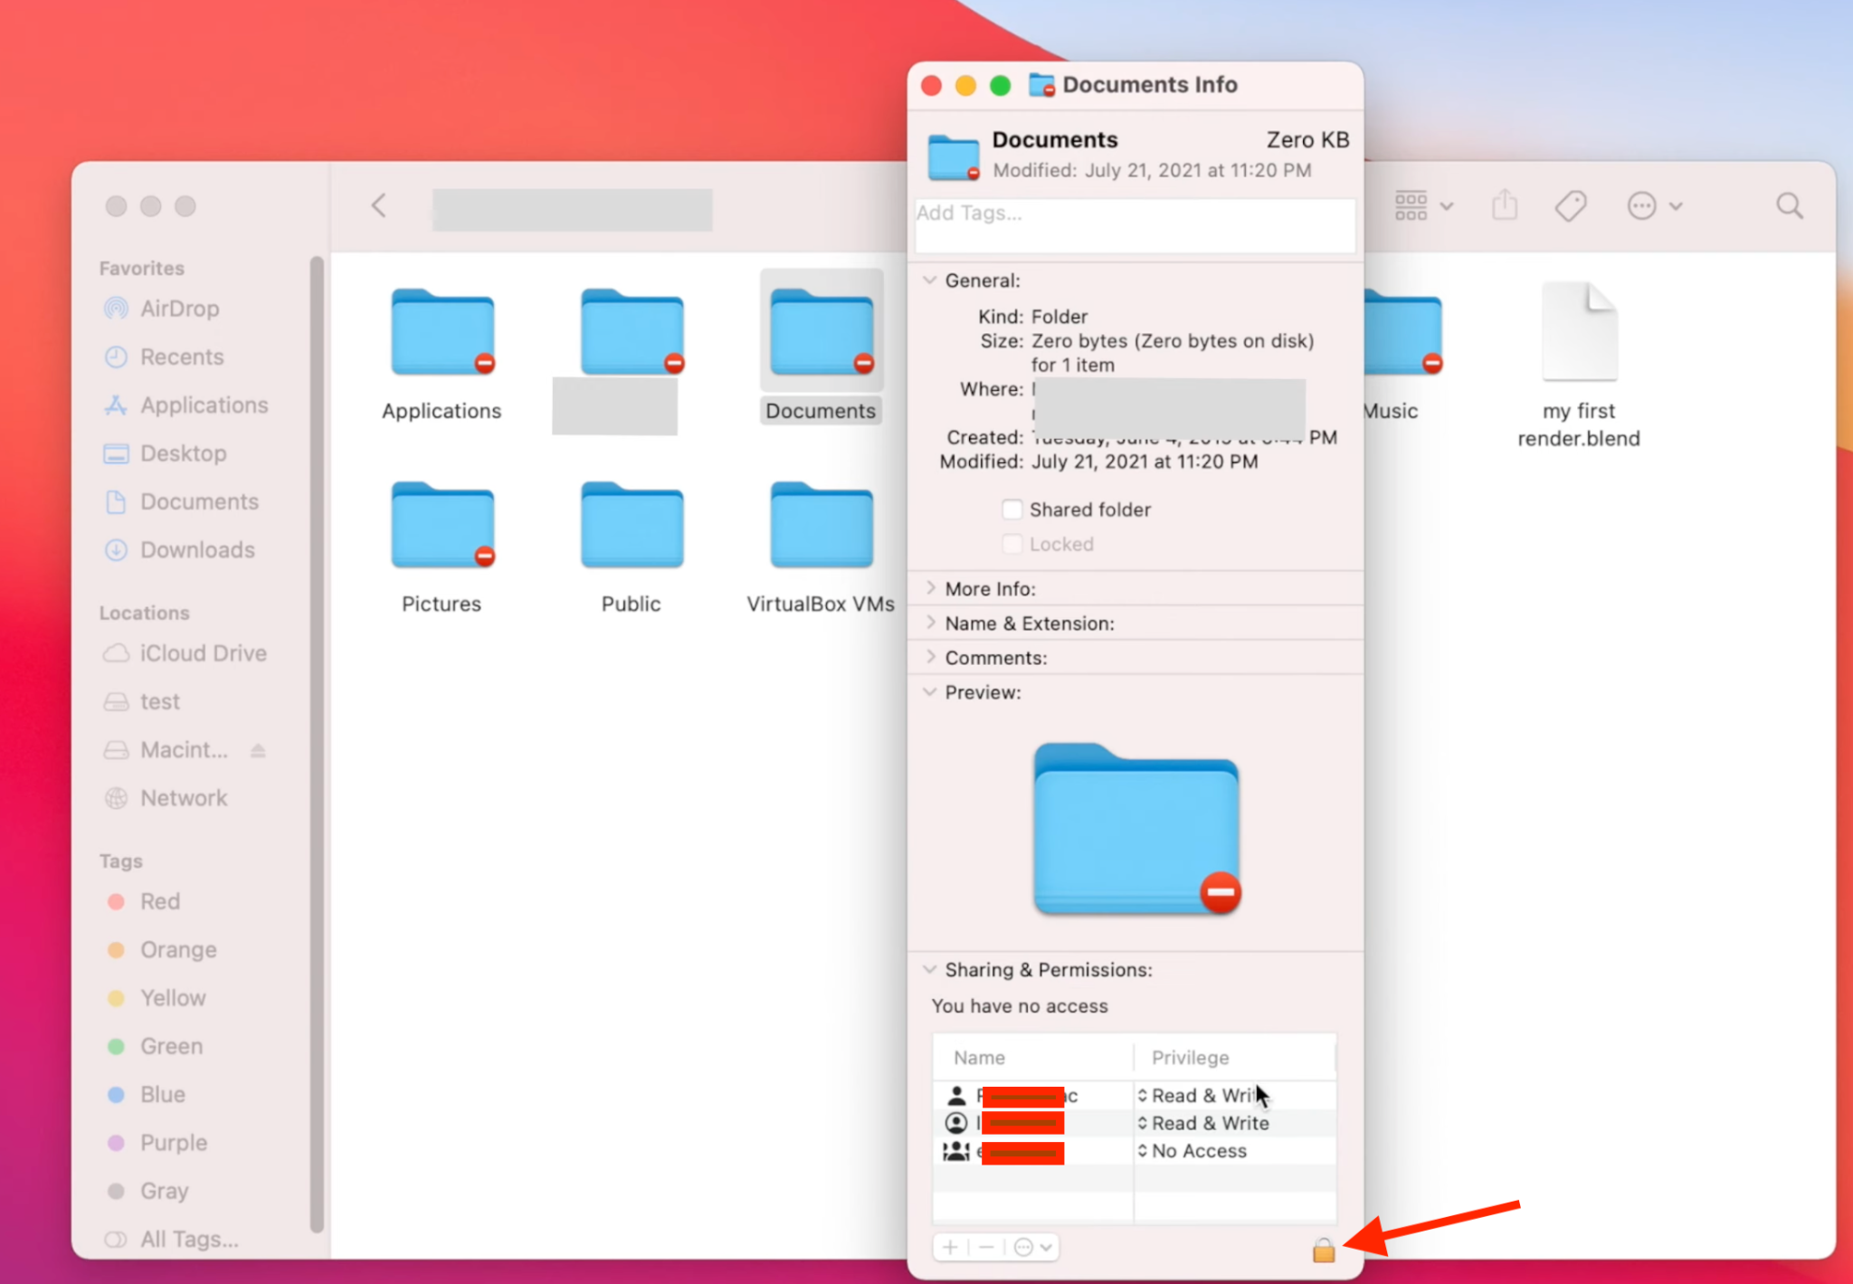Image resolution: width=1853 pixels, height=1284 pixels.
Task: Select the Share icon in the toolbar
Action: pyautogui.click(x=1504, y=205)
